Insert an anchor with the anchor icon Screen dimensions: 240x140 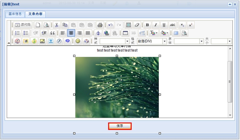click(98, 33)
